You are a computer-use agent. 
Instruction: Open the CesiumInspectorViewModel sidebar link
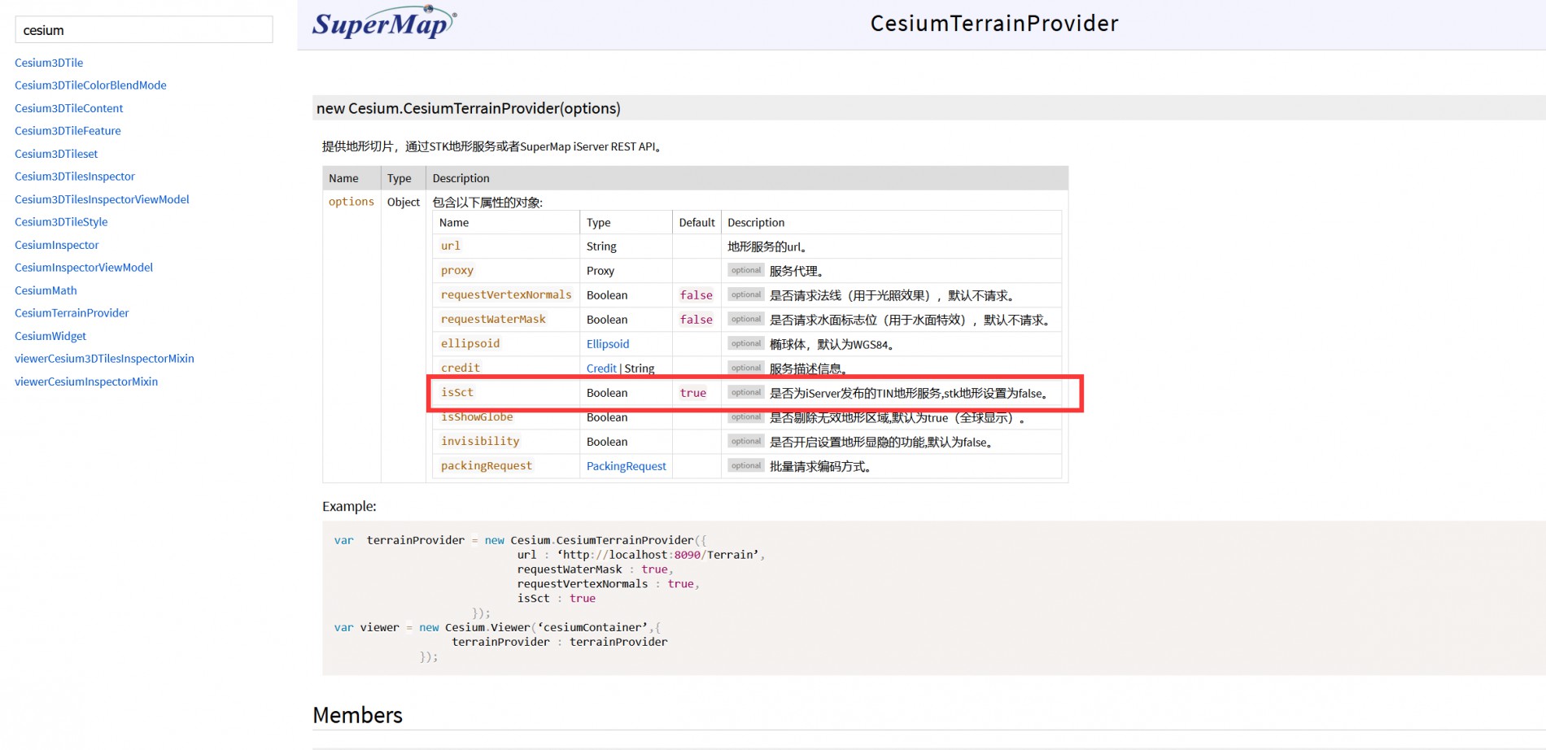(84, 268)
